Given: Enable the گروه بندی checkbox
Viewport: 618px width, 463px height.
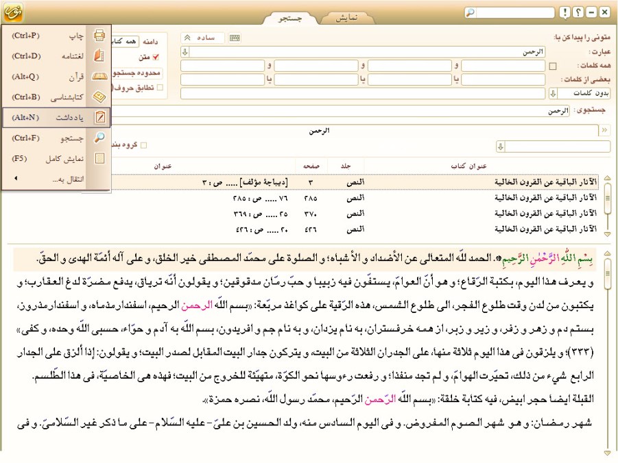Looking at the screenshot, I should [x=144, y=145].
